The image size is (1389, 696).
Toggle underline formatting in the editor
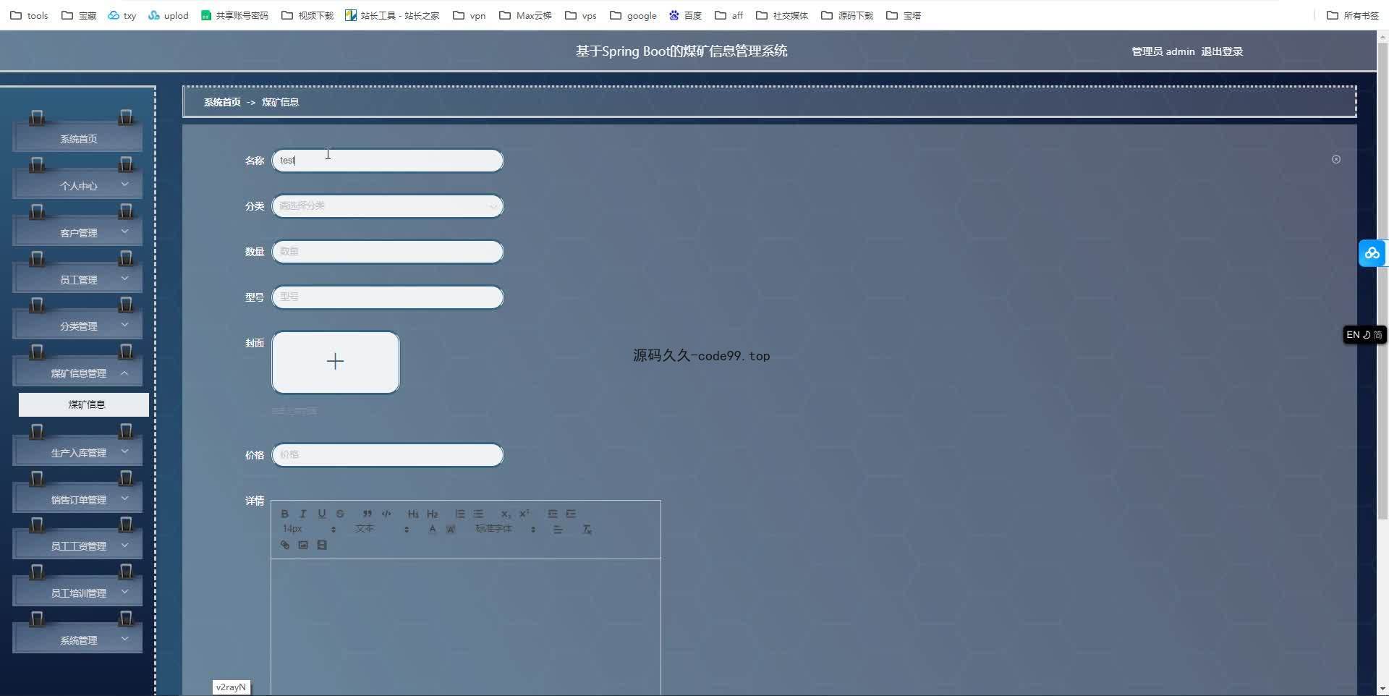(x=322, y=514)
